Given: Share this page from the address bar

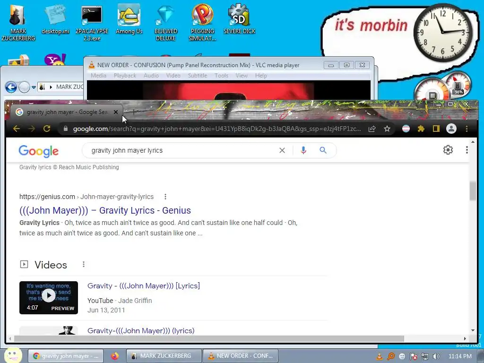Looking at the screenshot, I should click(x=372, y=129).
